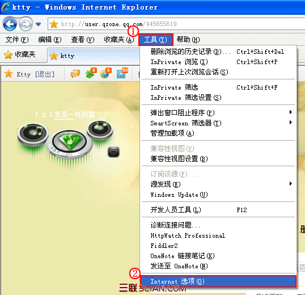Viewport: 305px width, 295px height.
Task: Select Internet 选项(O) menu item
Action: (x=218, y=281)
